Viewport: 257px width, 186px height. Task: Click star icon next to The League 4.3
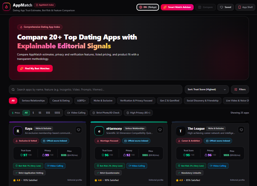point(177,180)
